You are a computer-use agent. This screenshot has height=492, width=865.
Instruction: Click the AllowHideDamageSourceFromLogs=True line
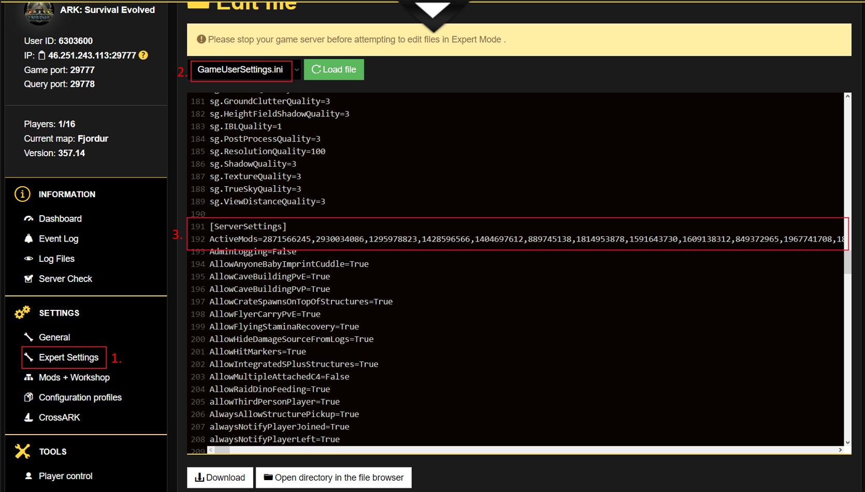tap(292, 339)
